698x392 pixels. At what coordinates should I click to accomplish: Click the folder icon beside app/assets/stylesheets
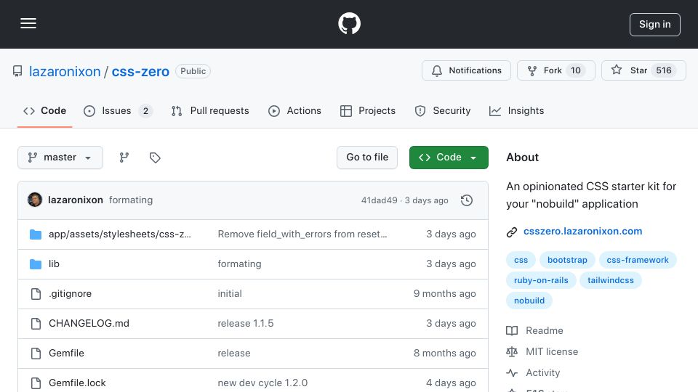pyautogui.click(x=36, y=234)
